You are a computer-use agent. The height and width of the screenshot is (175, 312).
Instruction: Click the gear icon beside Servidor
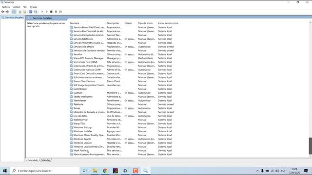click(71, 54)
